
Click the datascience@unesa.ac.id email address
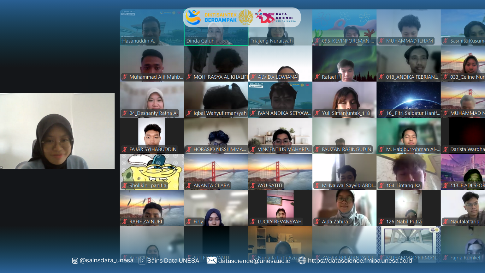coord(254,261)
